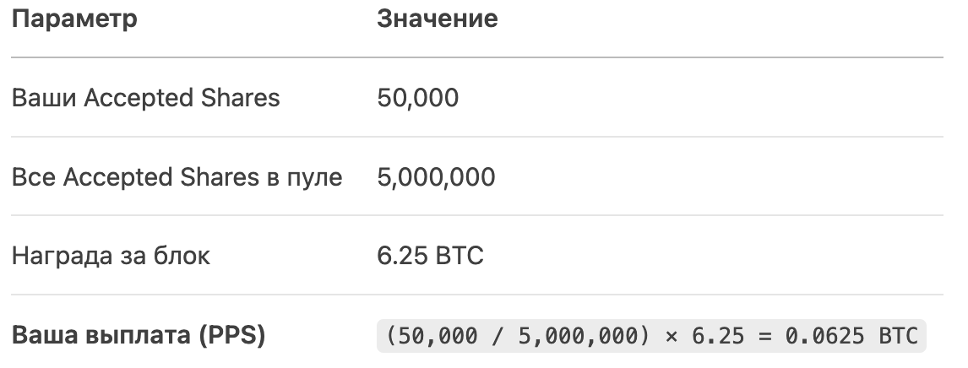
Task: Click the 0.0625 BTC result in formula
Action: [x=852, y=336]
